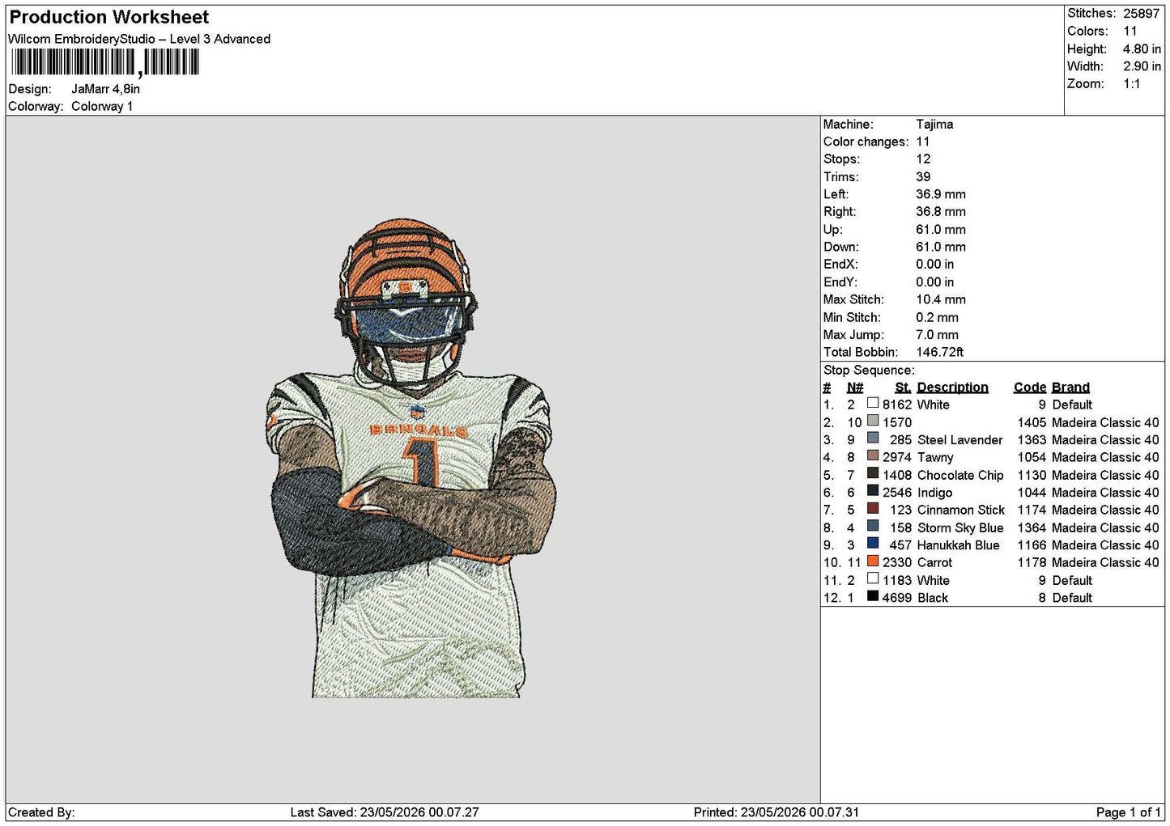Viewport: 1170px width, 826px height.
Task: Click the barcode under the worksheet title
Action: pyautogui.click(x=105, y=62)
